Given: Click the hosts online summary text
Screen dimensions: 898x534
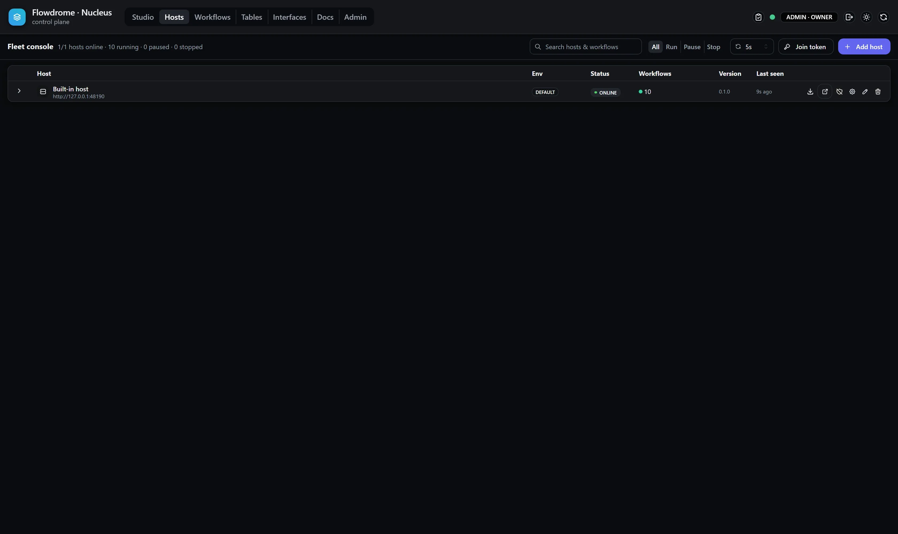Looking at the screenshot, I should [x=130, y=47].
